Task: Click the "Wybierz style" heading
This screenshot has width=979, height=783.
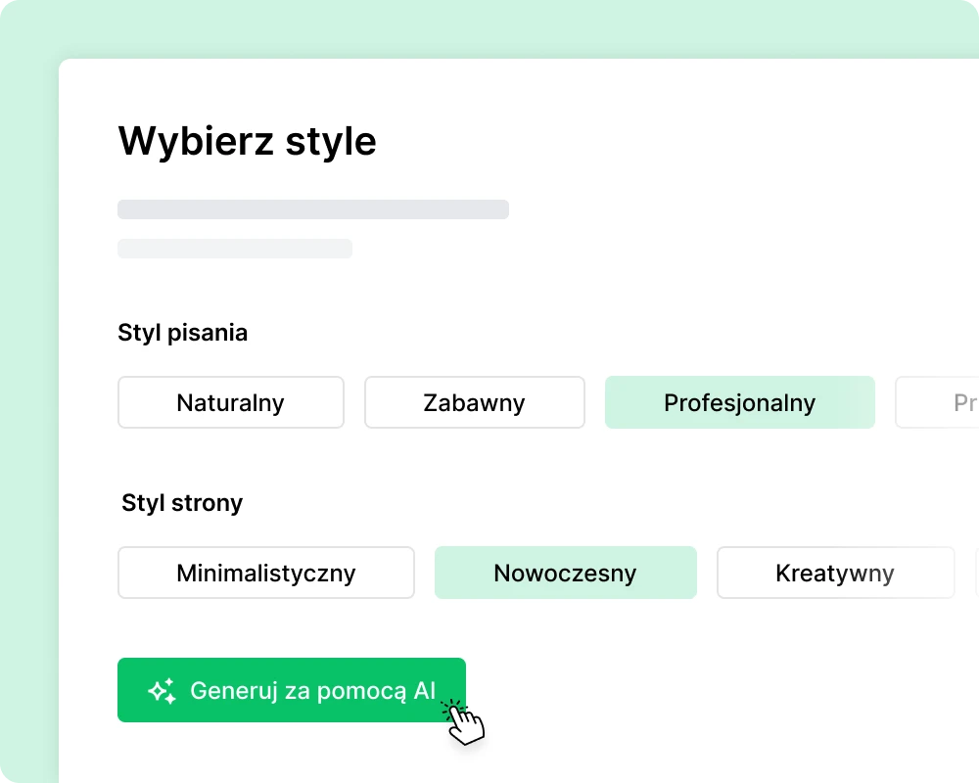Action: coord(247,141)
